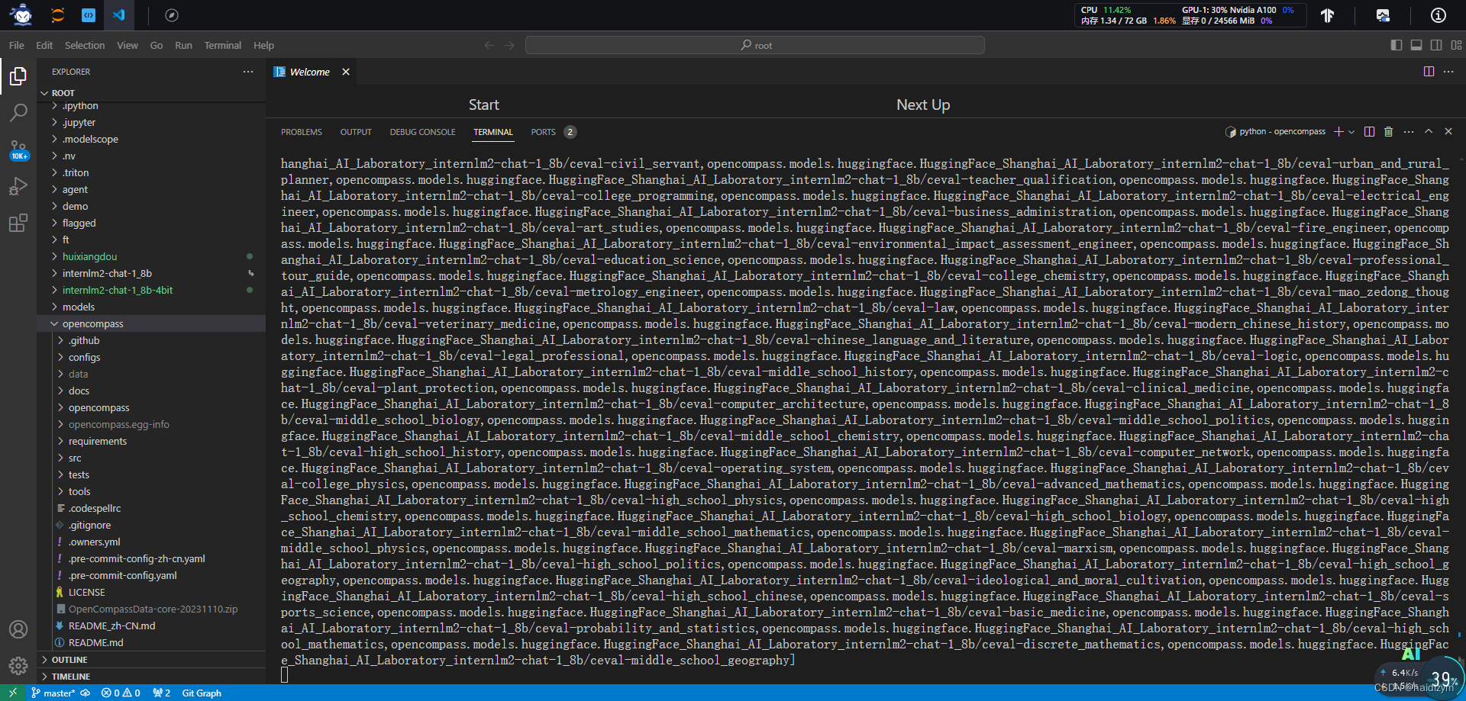The width and height of the screenshot is (1466, 701).
Task: Open the TensorBoard icon in top bar
Action: [x=1328, y=15]
